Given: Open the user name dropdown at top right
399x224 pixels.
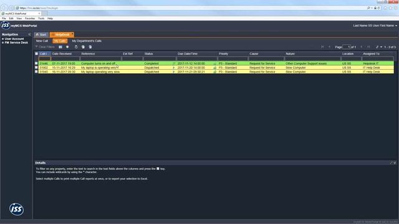Looking at the screenshot, I should [x=396, y=26].
